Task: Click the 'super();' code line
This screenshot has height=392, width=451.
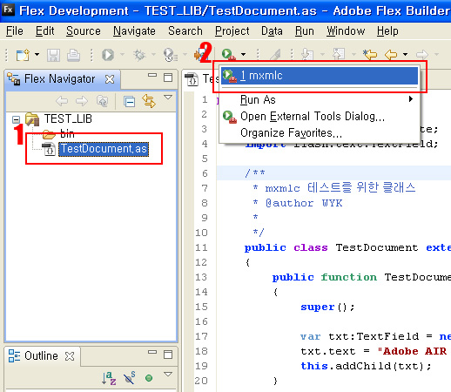Action: point(327,307)
